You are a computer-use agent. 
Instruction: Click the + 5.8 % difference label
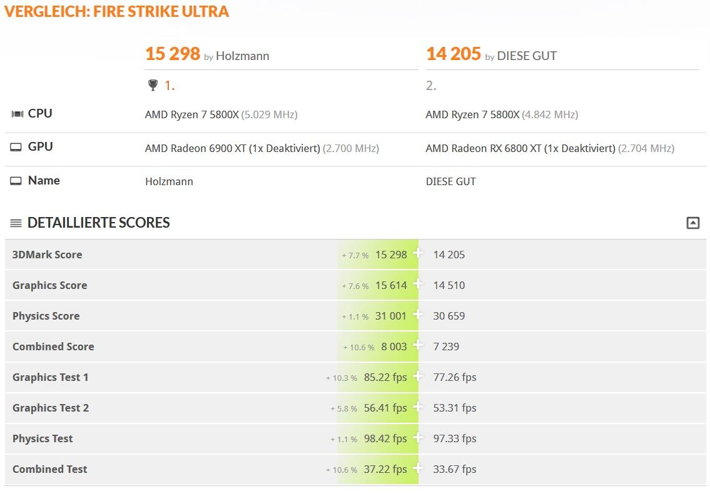[x=343, y=408]
